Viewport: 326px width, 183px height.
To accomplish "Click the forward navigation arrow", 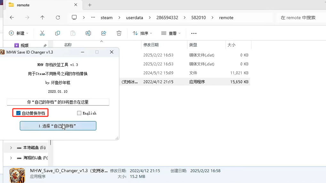I will 27,18.
